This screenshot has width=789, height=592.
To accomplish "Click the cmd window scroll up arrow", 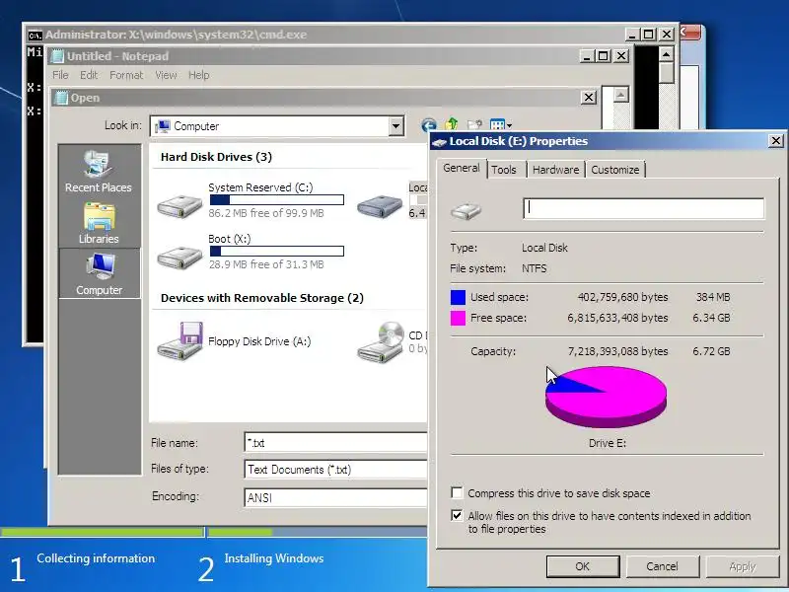I will point(667,54).
